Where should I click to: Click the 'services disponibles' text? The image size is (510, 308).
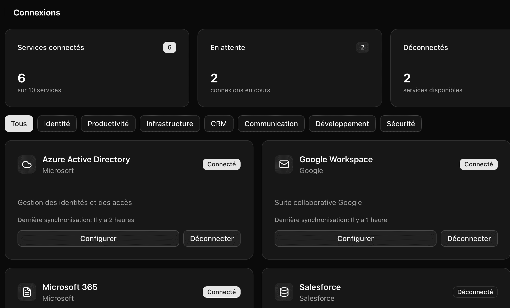click(x=433, y=90)
